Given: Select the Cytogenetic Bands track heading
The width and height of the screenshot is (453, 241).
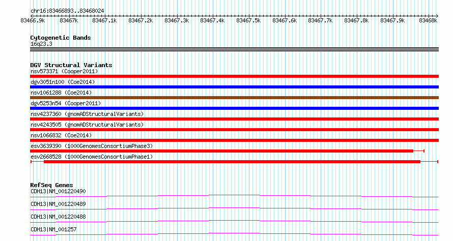Looking at the screenshot, I should coord(61,38).
